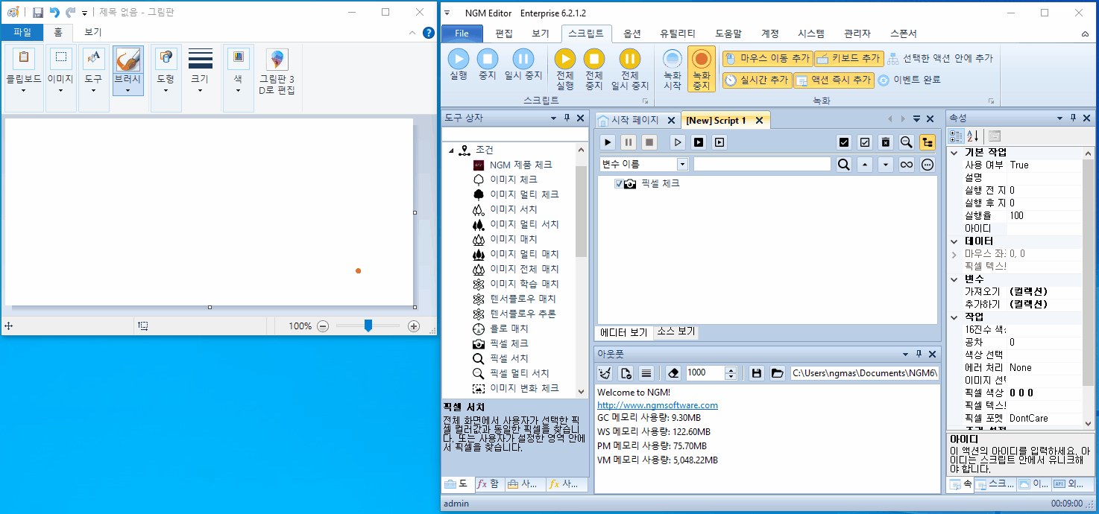Screen dimensions: 1099x514
Task: Start recording with 녹화 시작
Action: click(673, 69)
